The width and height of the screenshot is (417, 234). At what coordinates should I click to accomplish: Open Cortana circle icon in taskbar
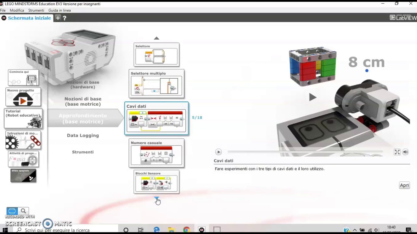tap(126, 230)
